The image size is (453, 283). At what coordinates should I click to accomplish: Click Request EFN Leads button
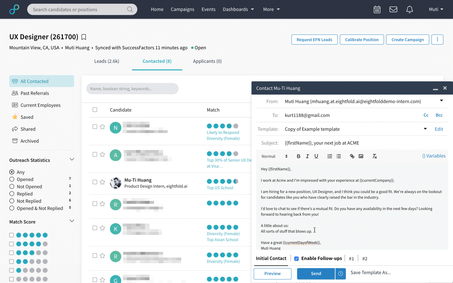pos(314,40)
